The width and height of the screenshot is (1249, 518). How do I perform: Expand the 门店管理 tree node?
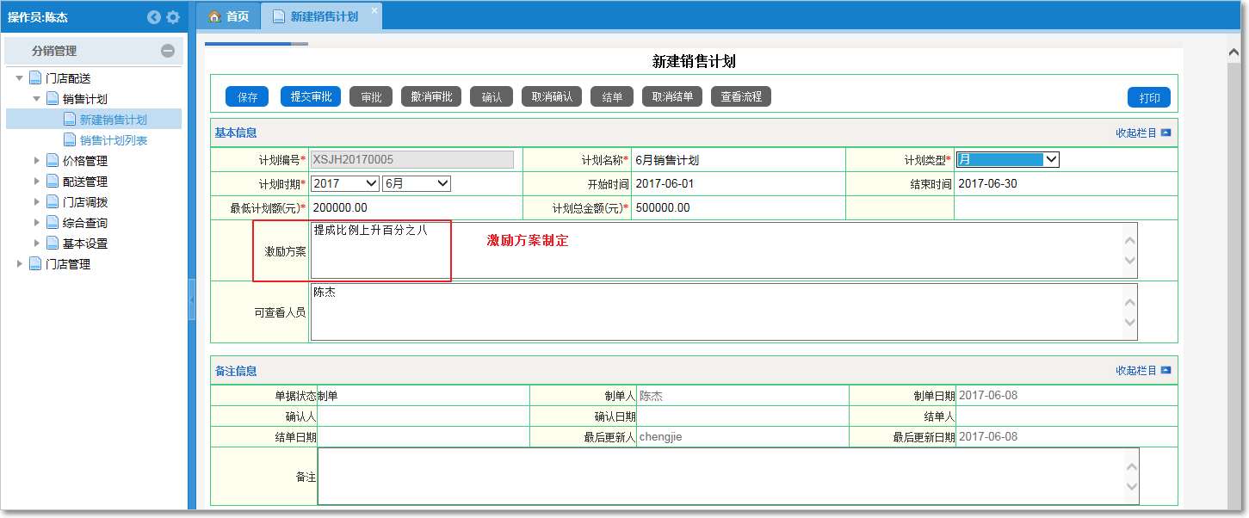tap(21, 264)
